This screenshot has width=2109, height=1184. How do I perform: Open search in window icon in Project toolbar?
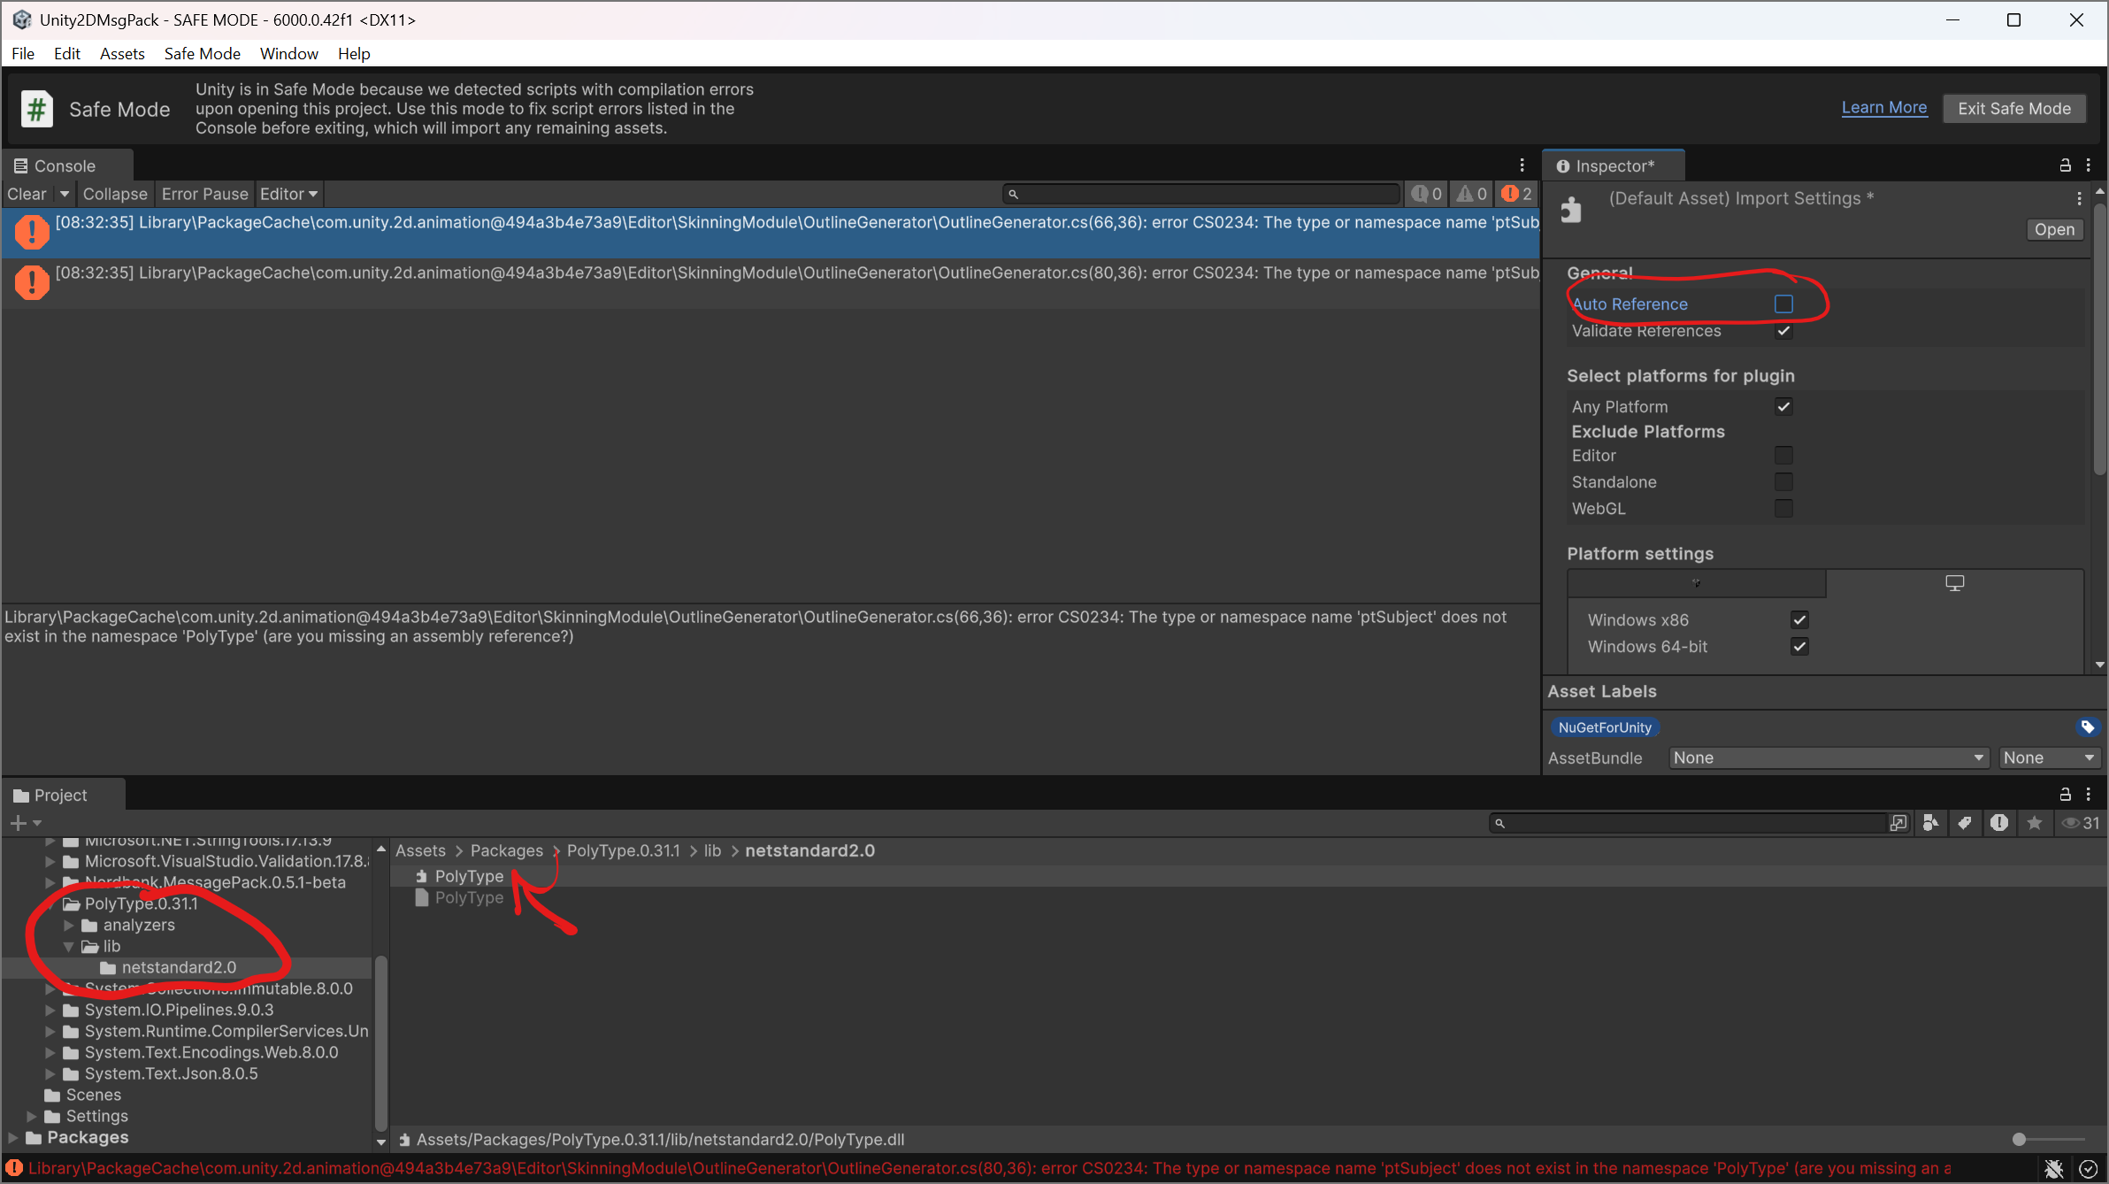(x=1898, y=823)
